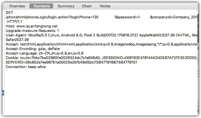Click the Accept text/html header line
This screenshot has width=201, height=118.
[101, 44]
